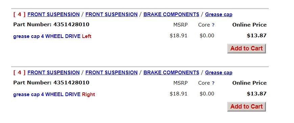Click second FRONT SUSPENSION breadcrumb in Right part listing
Image resolution: width=294 pixels, height=123 pixels.
[112, 73]
